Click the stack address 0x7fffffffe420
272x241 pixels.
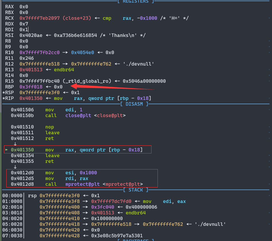click(60, 230)
